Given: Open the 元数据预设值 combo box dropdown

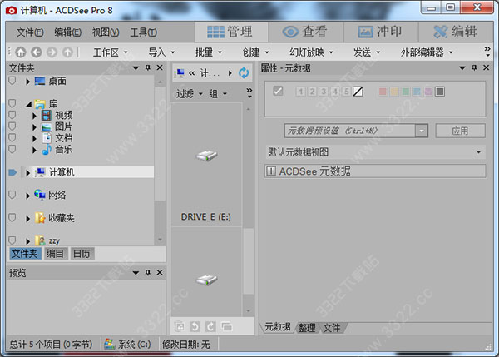Looking at the screenshot, I should tap(422, 131).
